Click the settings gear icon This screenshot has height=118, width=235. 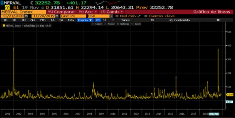click(x=218, y=20)
